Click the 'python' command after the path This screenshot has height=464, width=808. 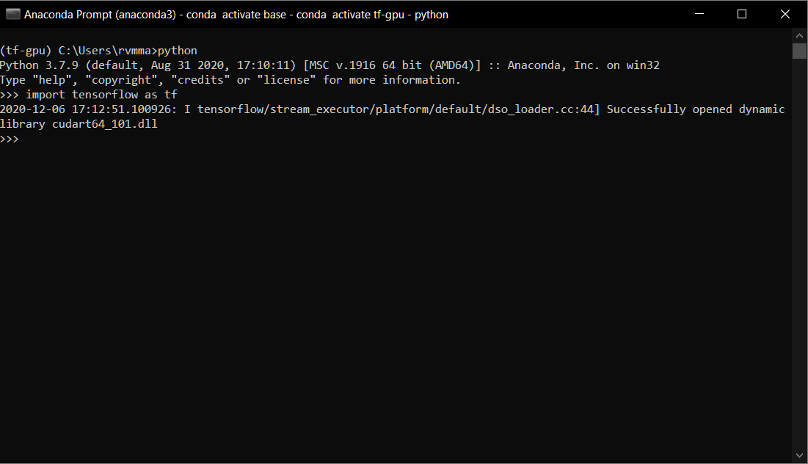[180, 50]
